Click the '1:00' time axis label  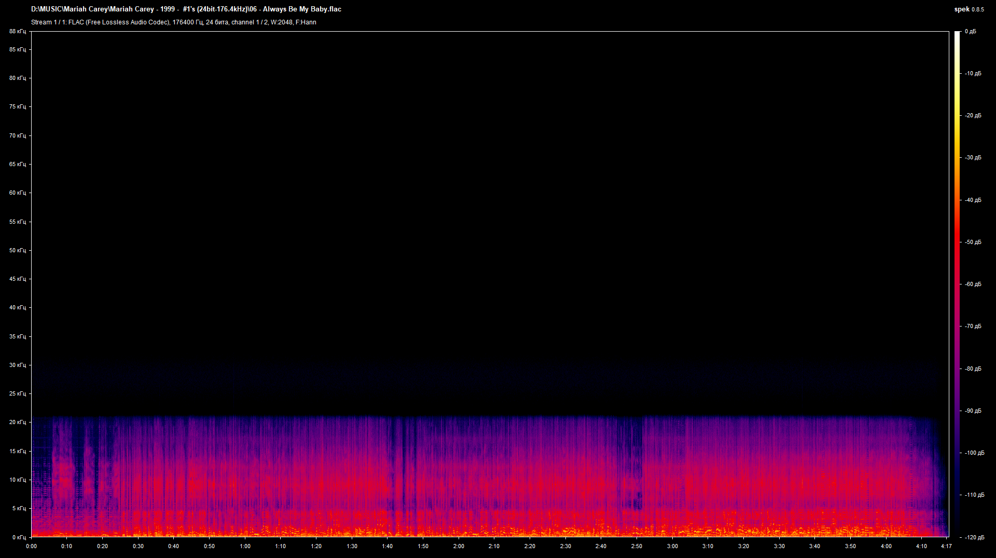(x=245, y=546)
